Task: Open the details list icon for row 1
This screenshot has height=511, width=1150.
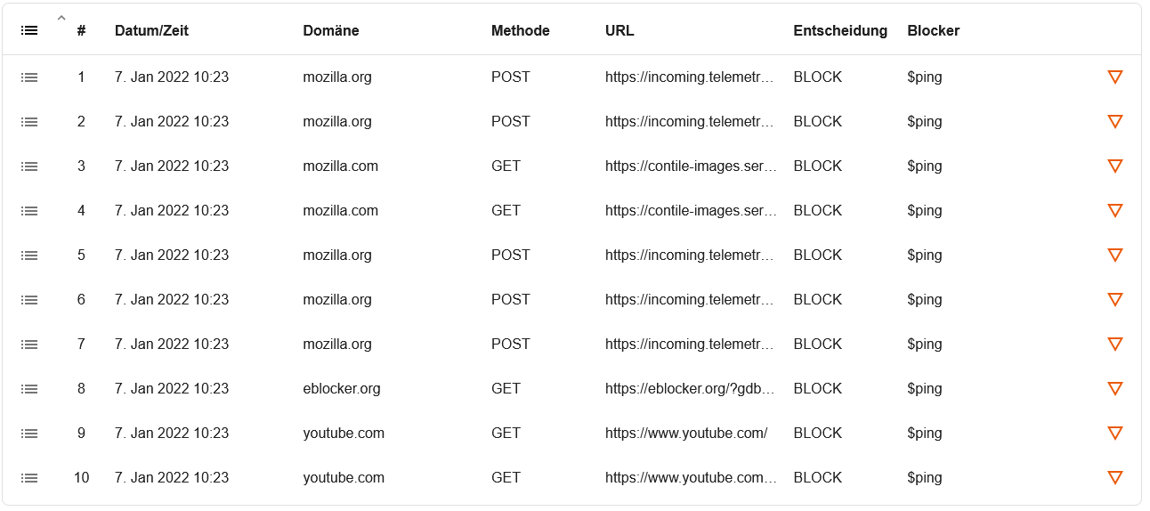Action: (x=29, y=77)
